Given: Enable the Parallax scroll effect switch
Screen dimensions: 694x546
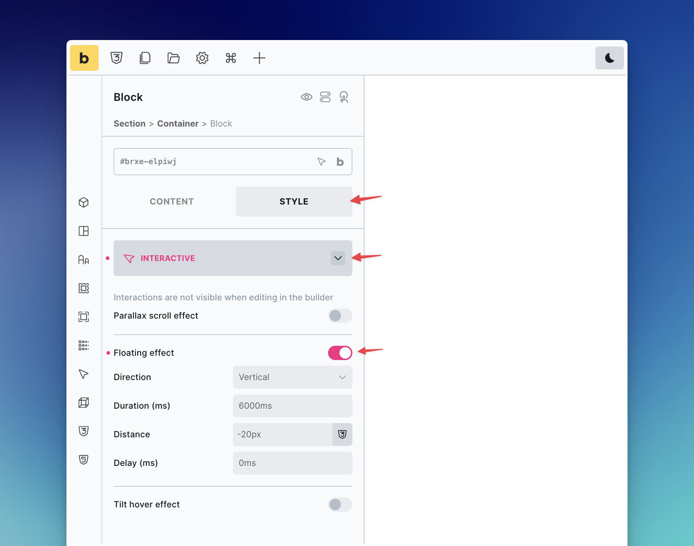Looking at the screenshot, I should coord(340,316).
